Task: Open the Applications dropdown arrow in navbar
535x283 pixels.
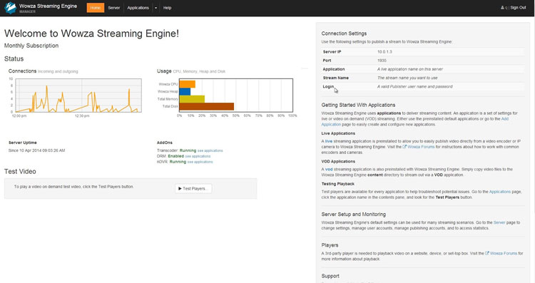Action: [156, 8]
